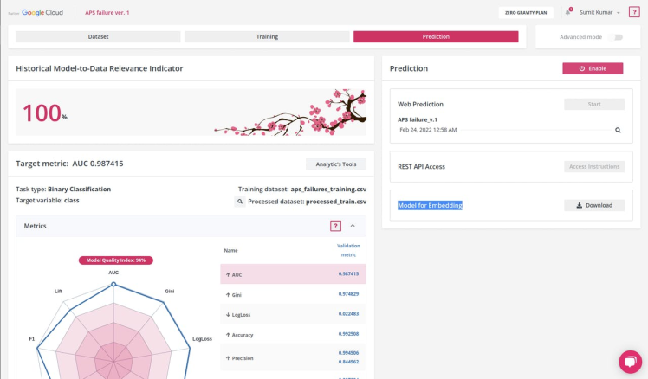This screenshot has height=379, width=648.
Task: Select the Precision metric row
Action: (x=293, y=357)
